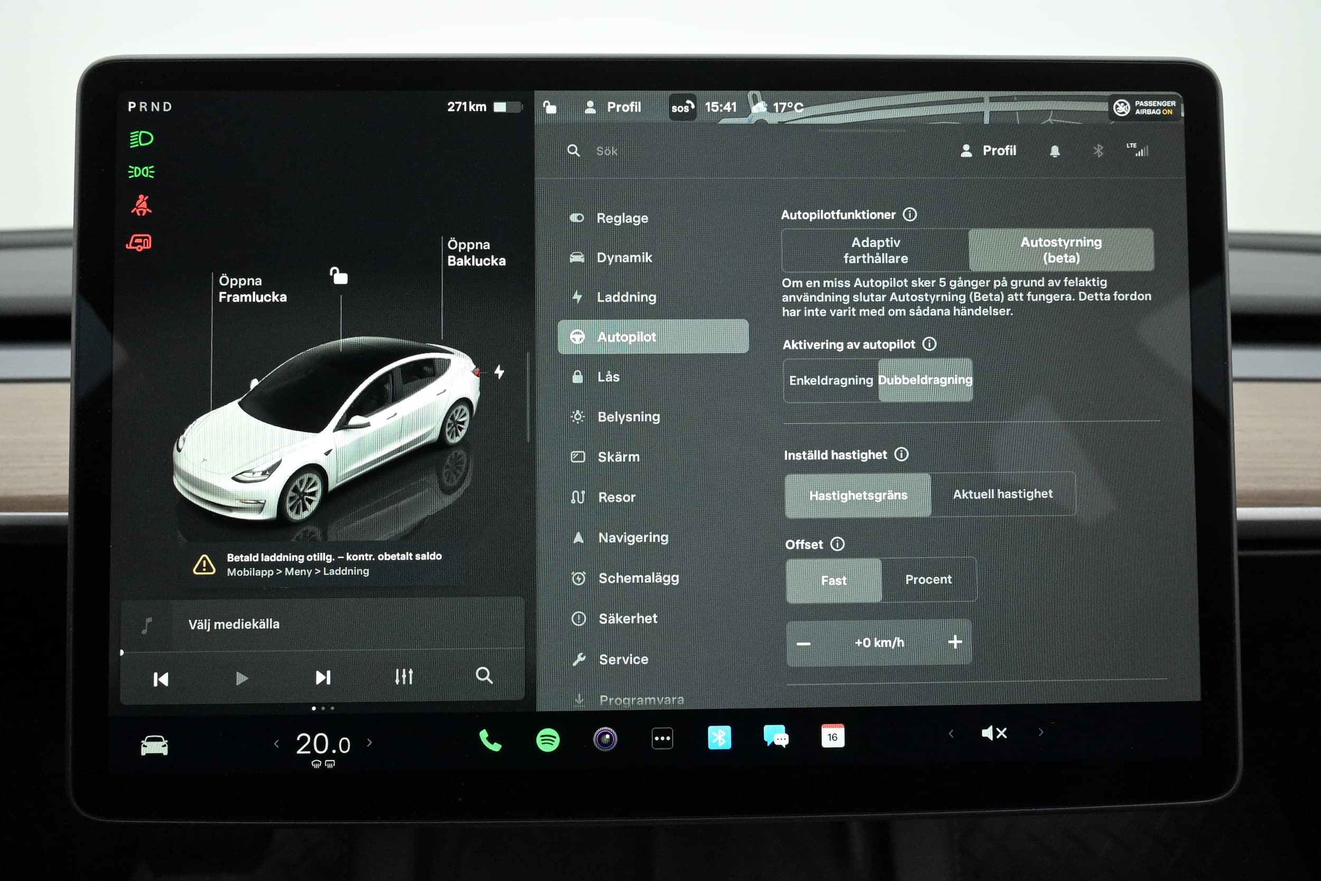This screenshot has width=1321, height=881.
Task: Choose Dubbeldragning activation
Action: (x=925, y=380)
